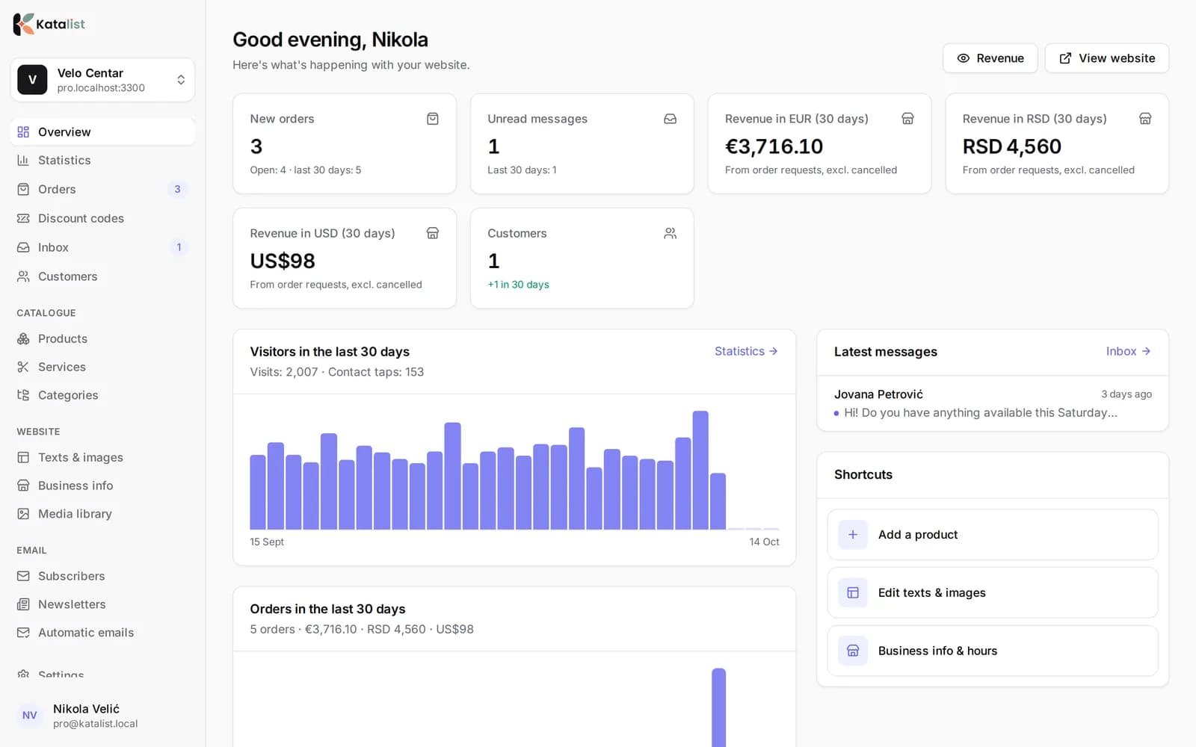
Task: Click the inbox icon on Unread messages card
Action: (x=671, y=119)
